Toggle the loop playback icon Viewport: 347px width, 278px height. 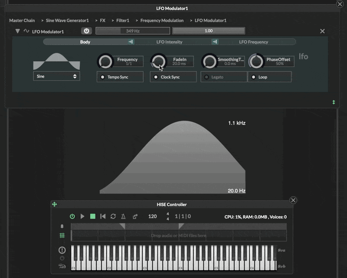click(x=113, y=216)
